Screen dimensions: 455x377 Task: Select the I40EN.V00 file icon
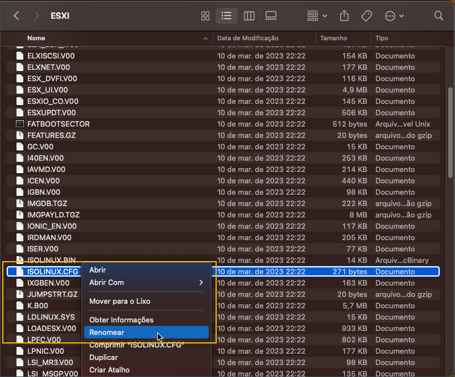[20, 158]
